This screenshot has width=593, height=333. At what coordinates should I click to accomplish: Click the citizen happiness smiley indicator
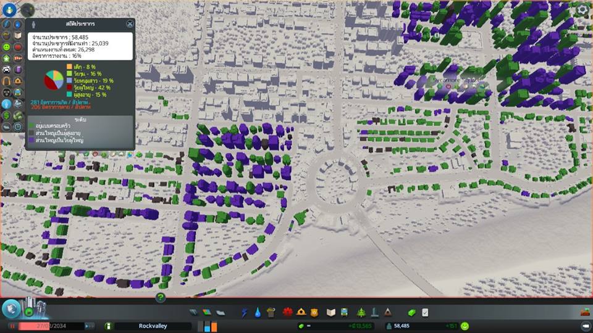point(465,326)
